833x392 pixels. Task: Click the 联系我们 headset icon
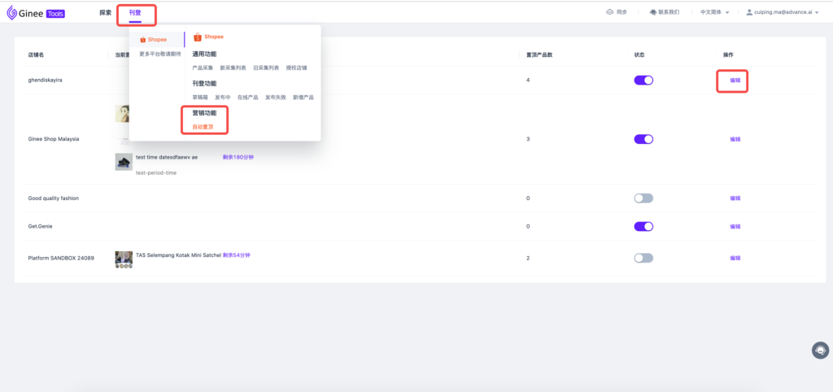[653, 13]
